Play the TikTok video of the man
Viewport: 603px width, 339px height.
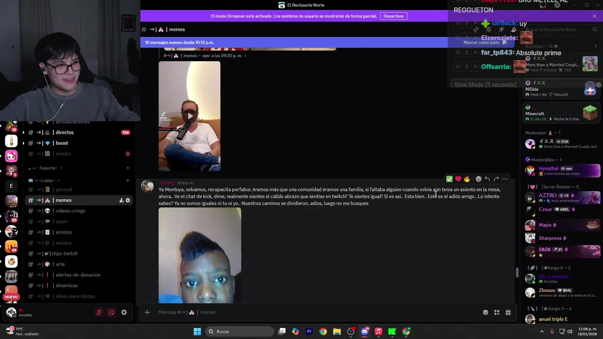tap(189, 116)
